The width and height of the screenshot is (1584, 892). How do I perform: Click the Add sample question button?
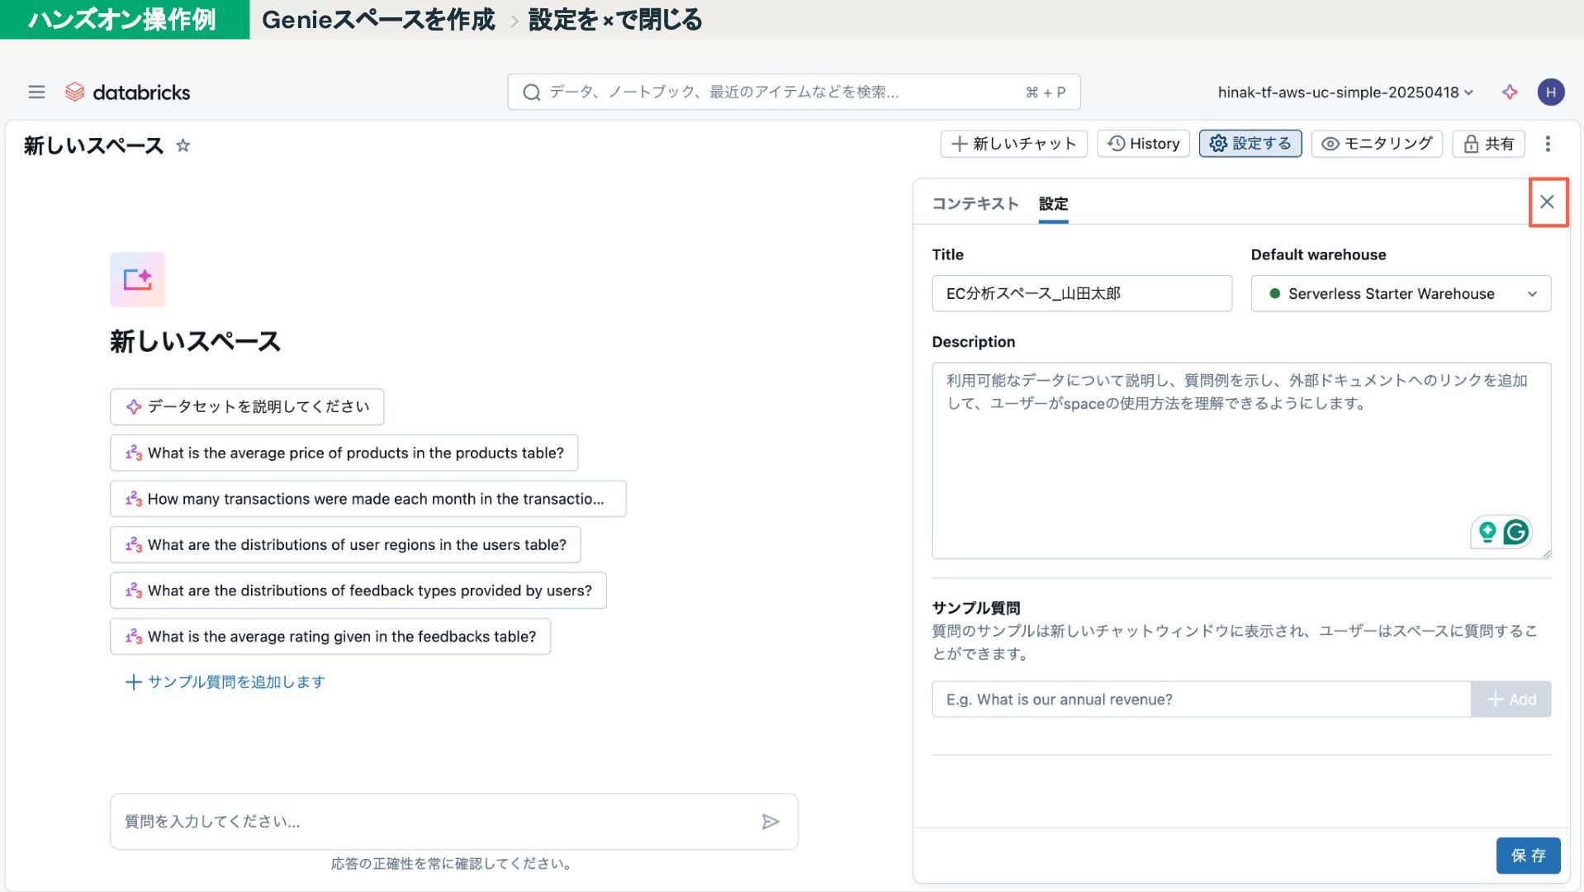[x=1510, y=700]
